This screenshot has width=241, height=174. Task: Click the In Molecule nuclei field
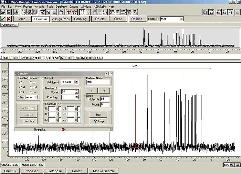tap(105, 99)
